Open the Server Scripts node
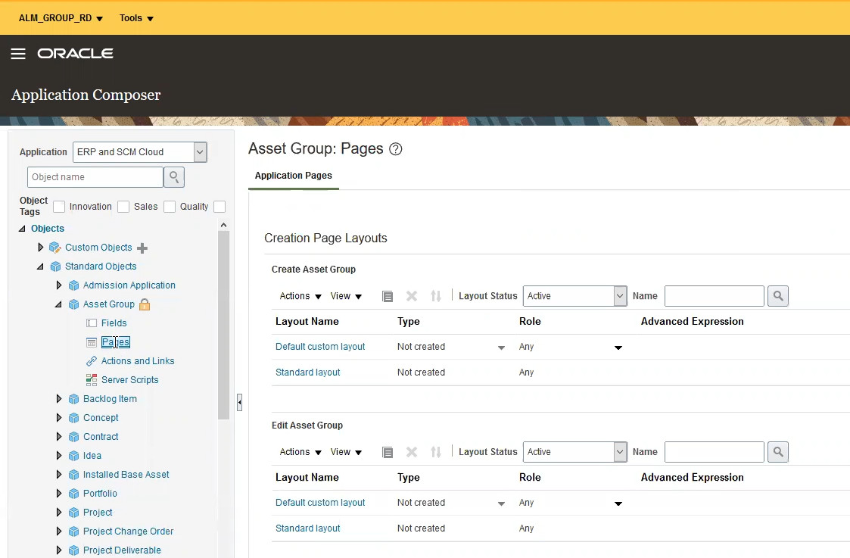Image resolution: width=850 pixels, height=558 pixels. pyautogui.click(x=130, y=380)
